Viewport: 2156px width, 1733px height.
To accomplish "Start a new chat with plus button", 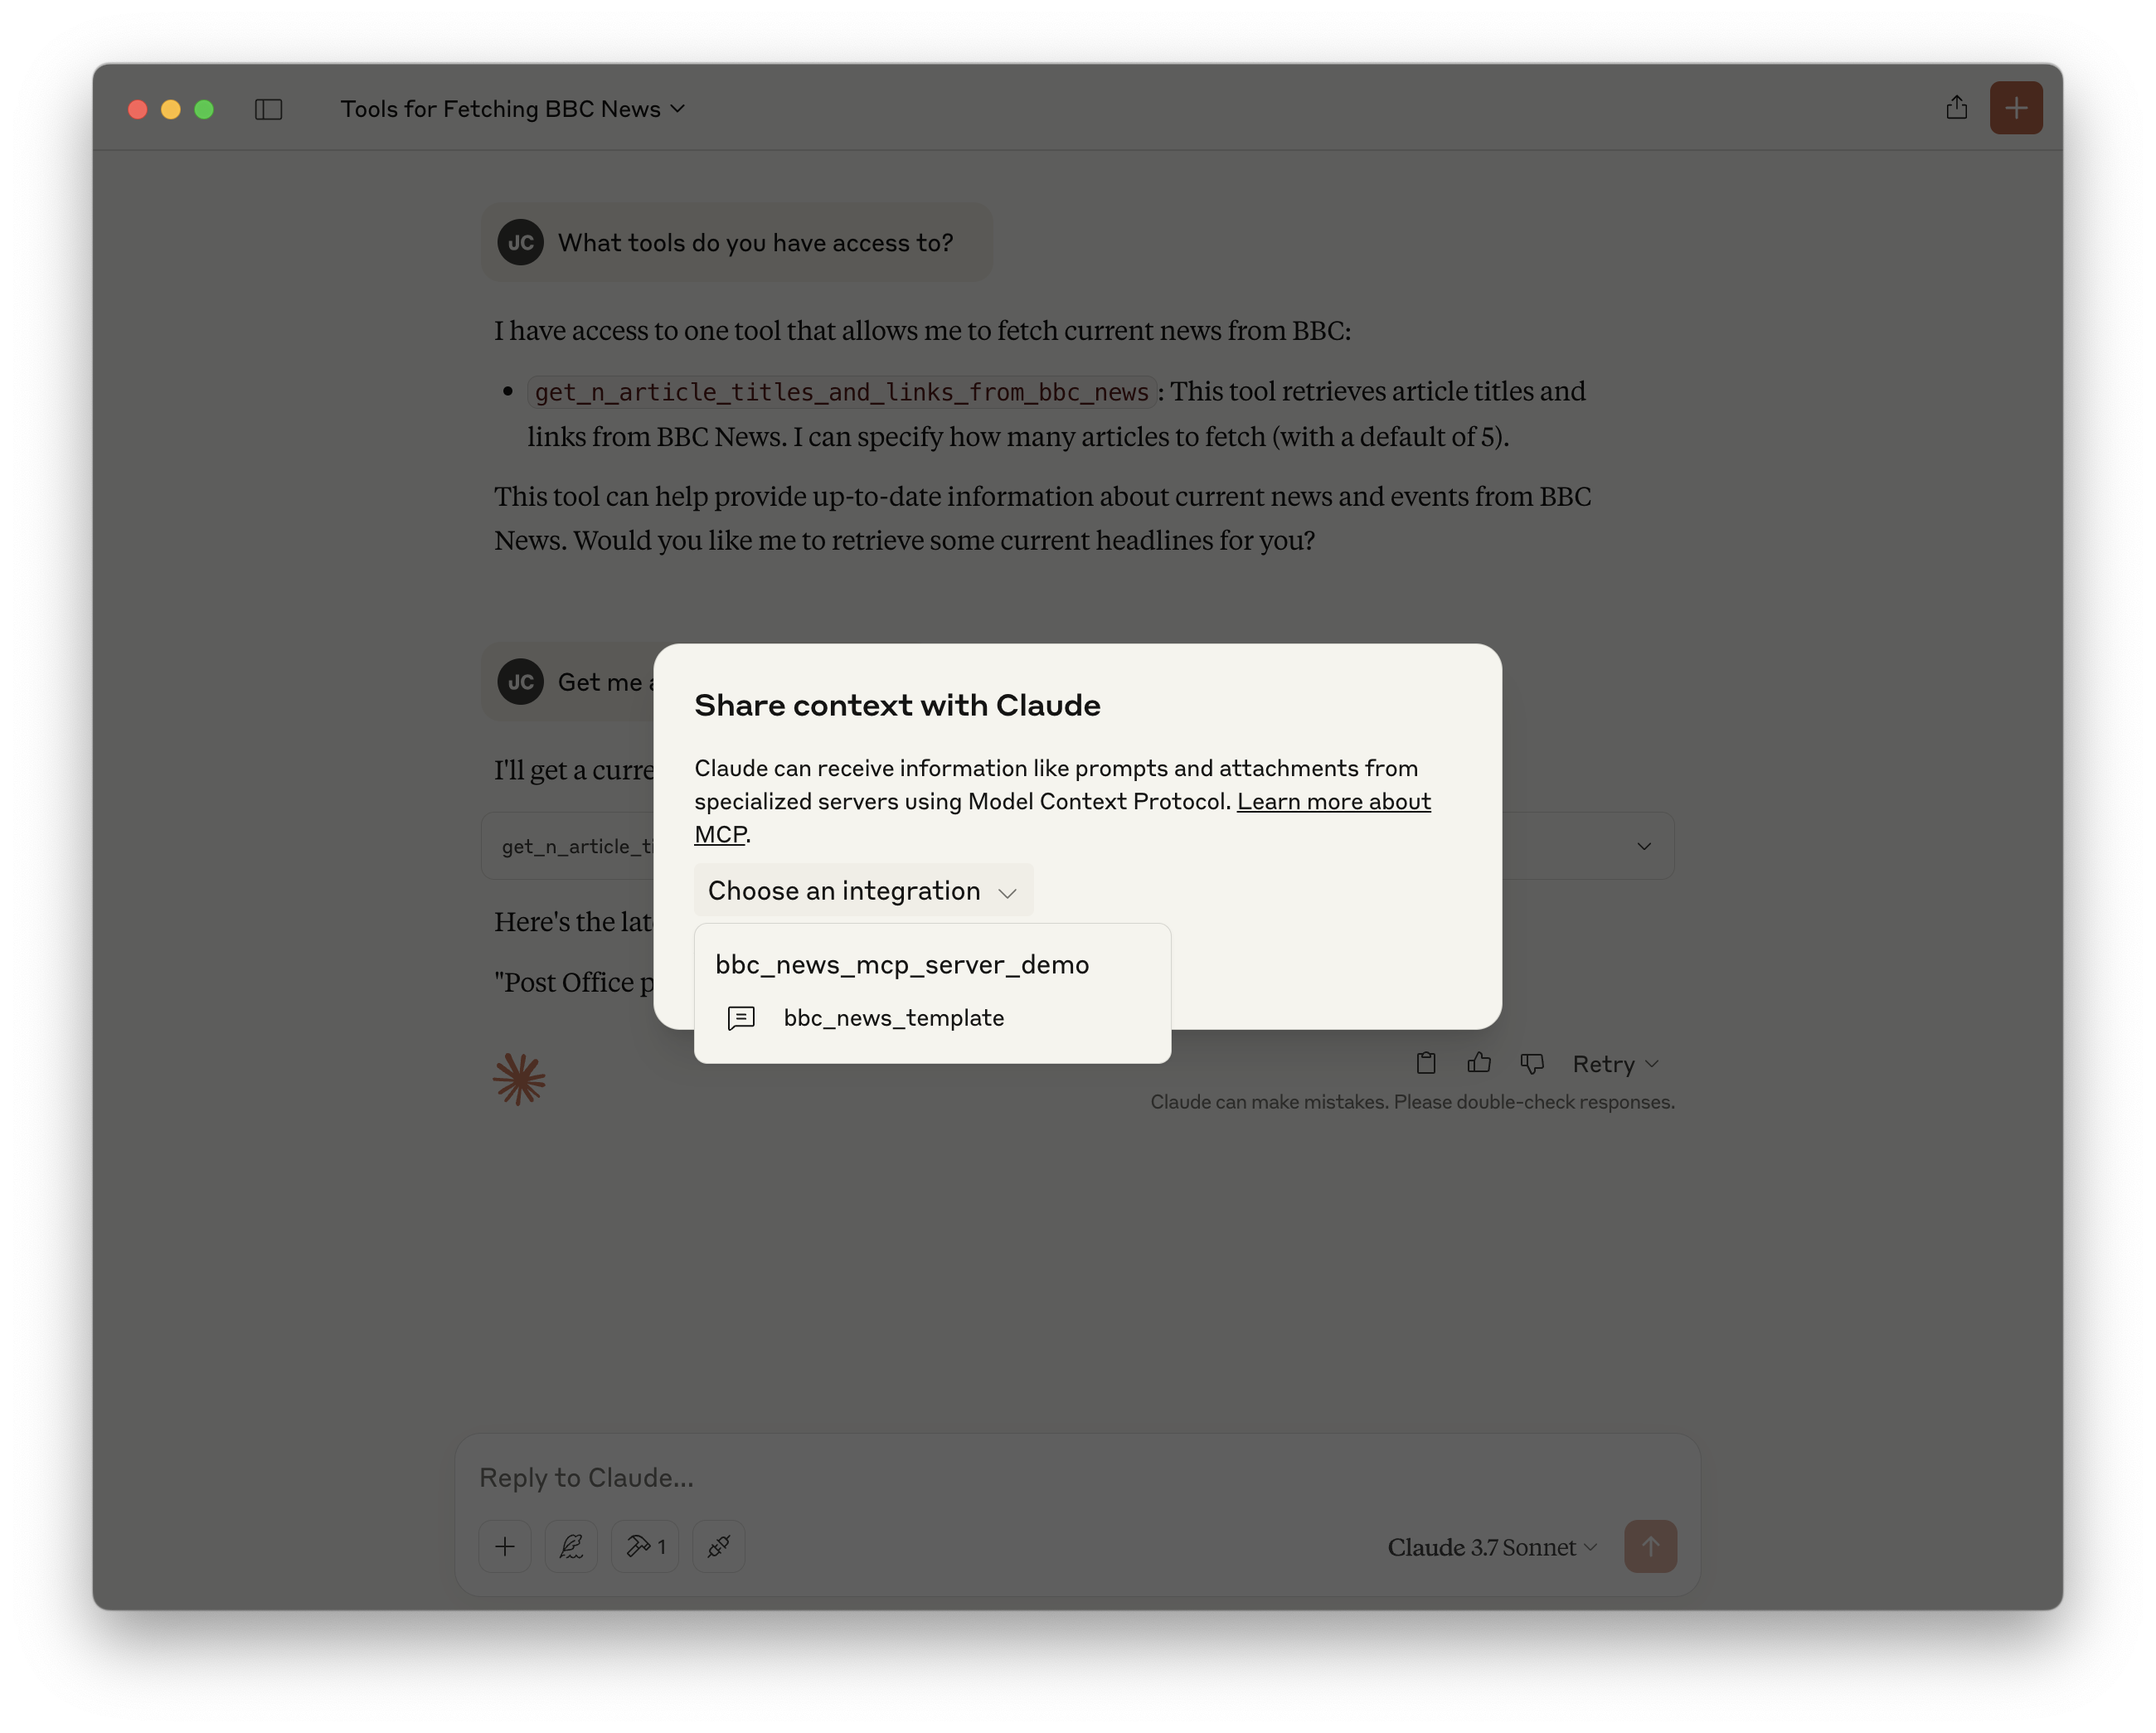I will [x=2015, y=108].
